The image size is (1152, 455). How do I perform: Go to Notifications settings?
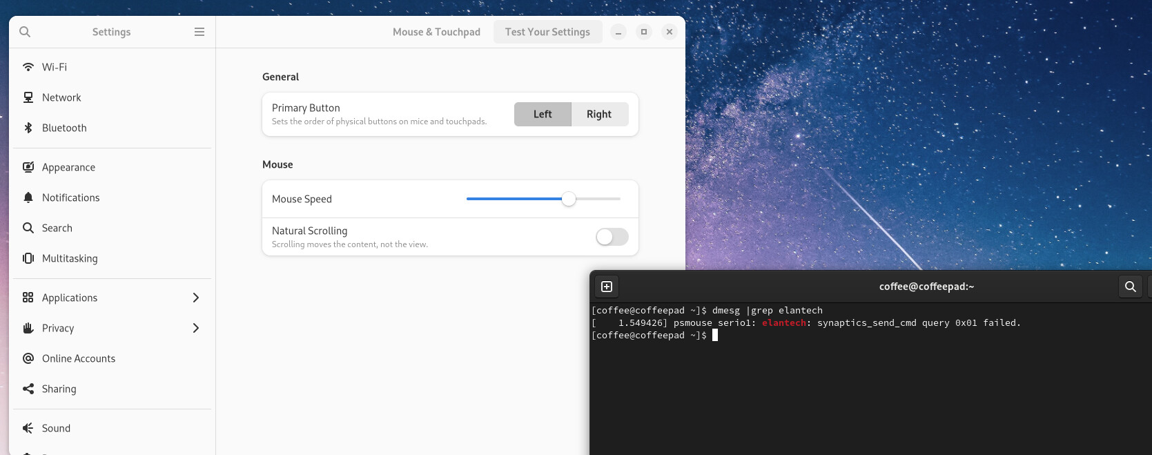click(112, 197)
